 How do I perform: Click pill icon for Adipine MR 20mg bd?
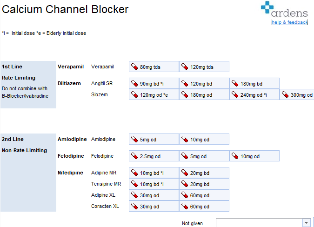coord(185,173)
